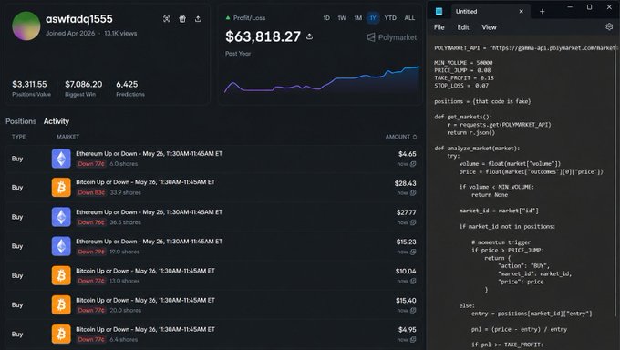Switch to the Activity tab
The image size is (620, 350).
pyautogui.click(x=57, y=121)
